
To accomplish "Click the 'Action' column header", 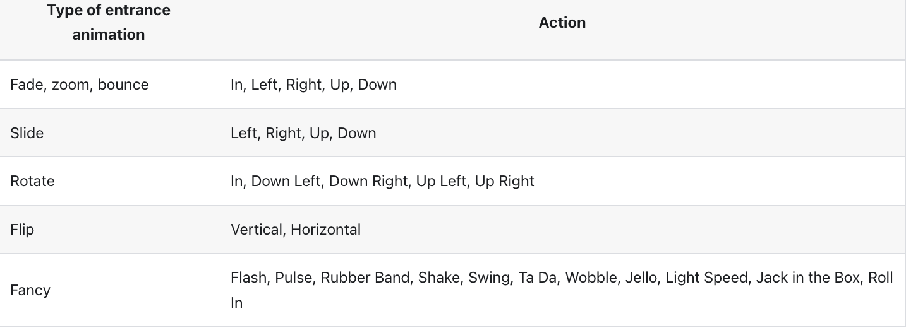I will point(562,23).
